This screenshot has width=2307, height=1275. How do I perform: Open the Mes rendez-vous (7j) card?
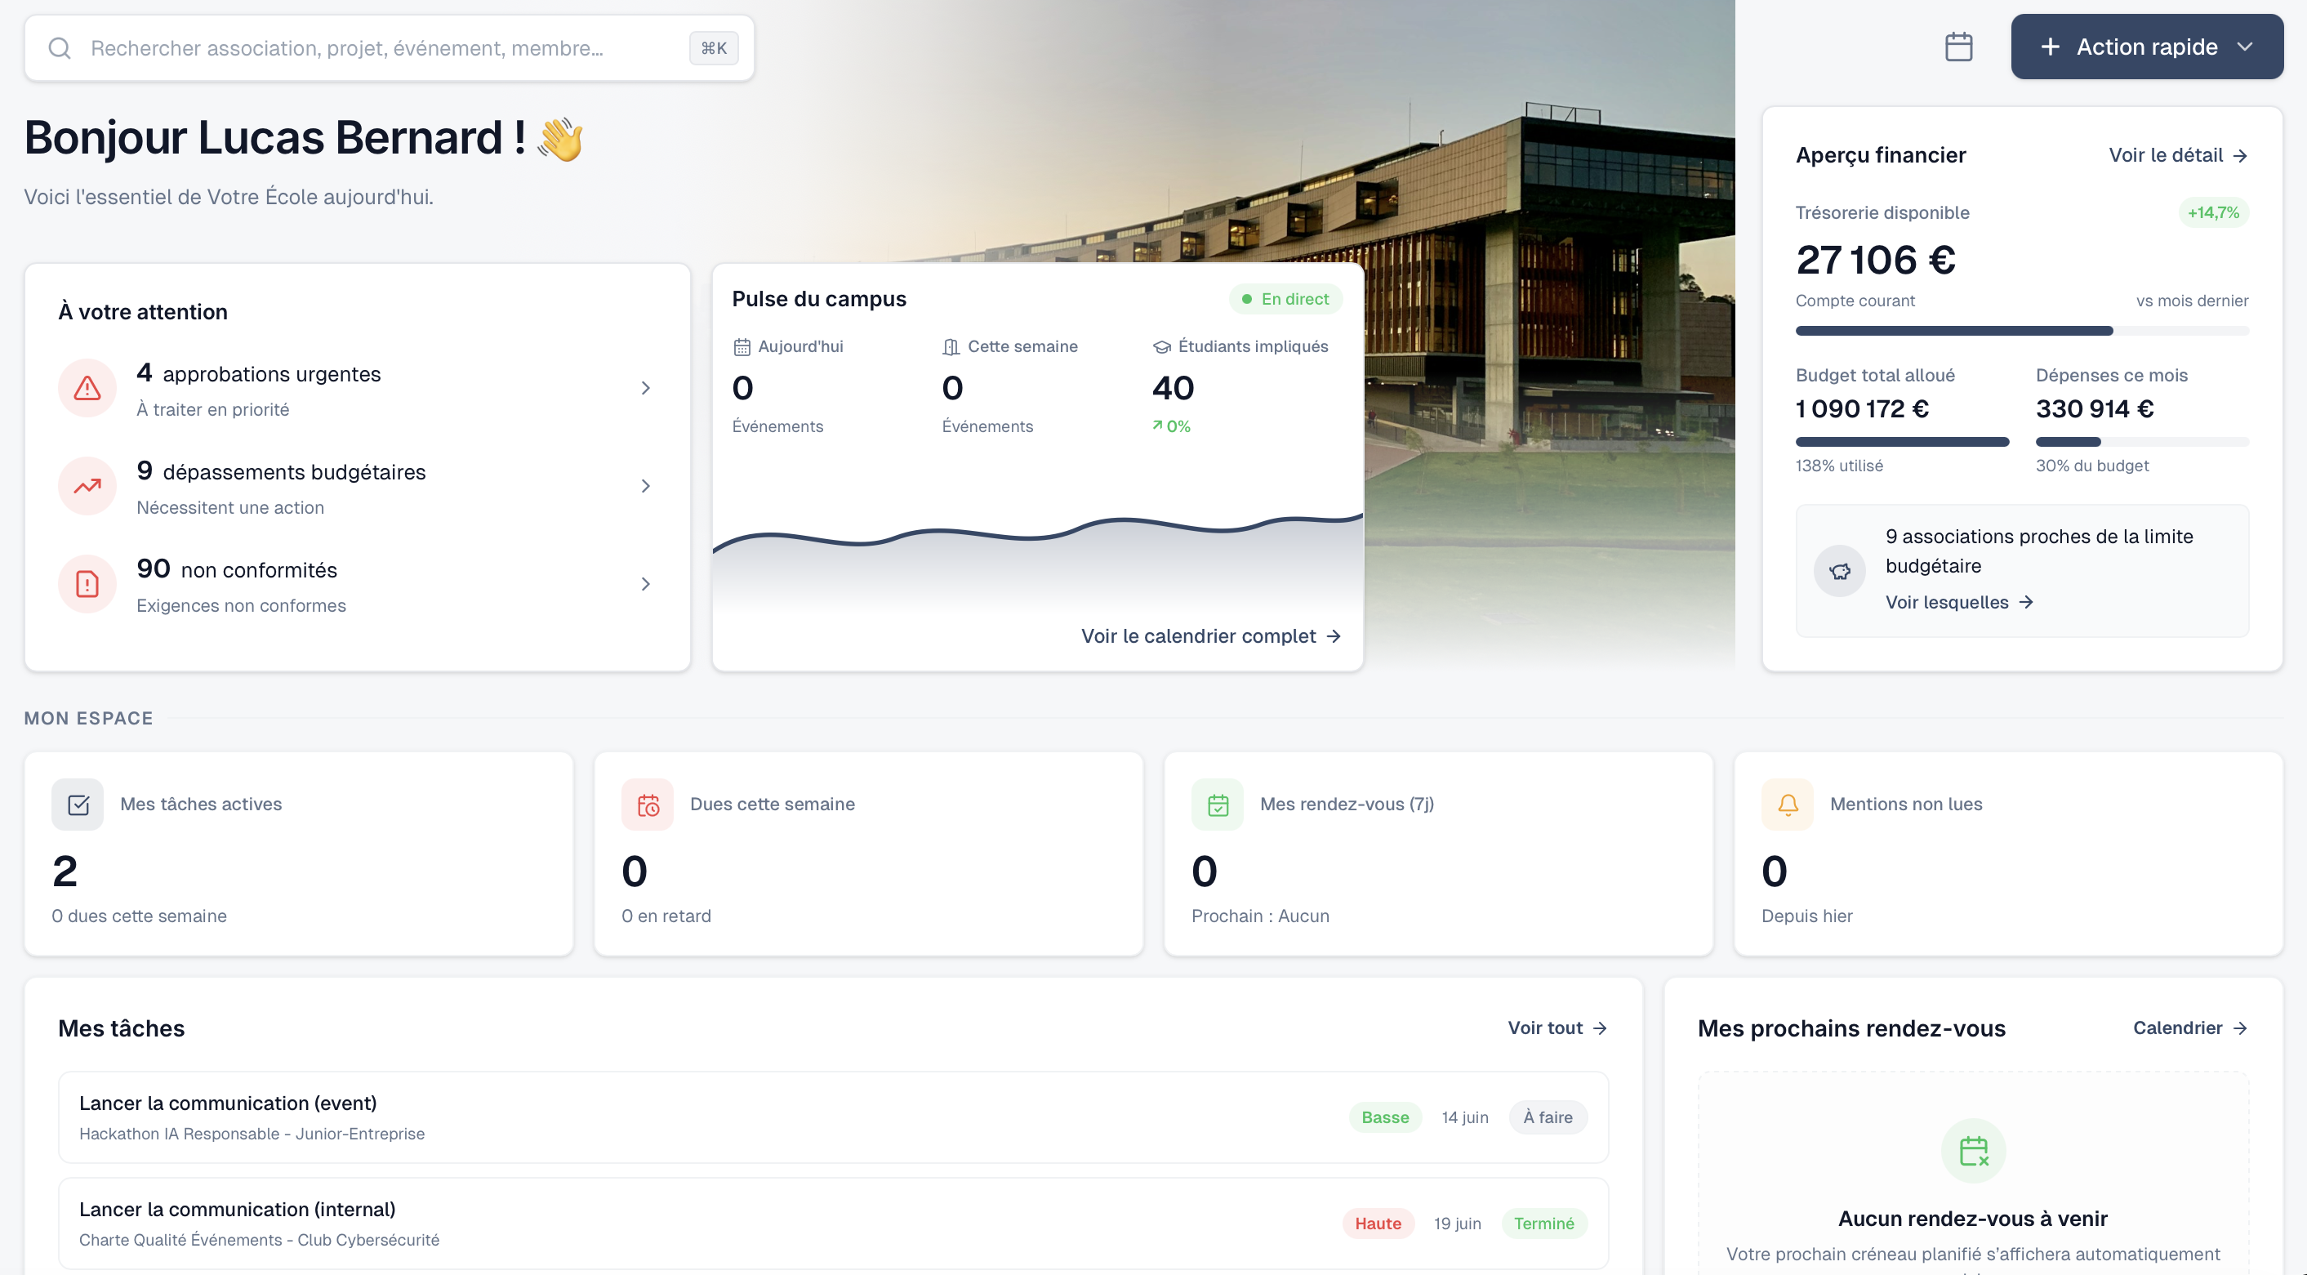pos(1438,854)
